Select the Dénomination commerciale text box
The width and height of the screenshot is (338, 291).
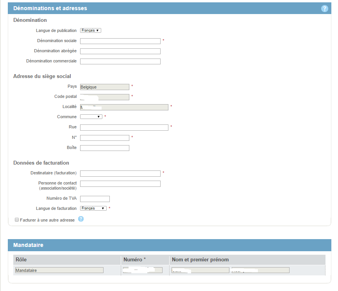click(x=120, y=61)
